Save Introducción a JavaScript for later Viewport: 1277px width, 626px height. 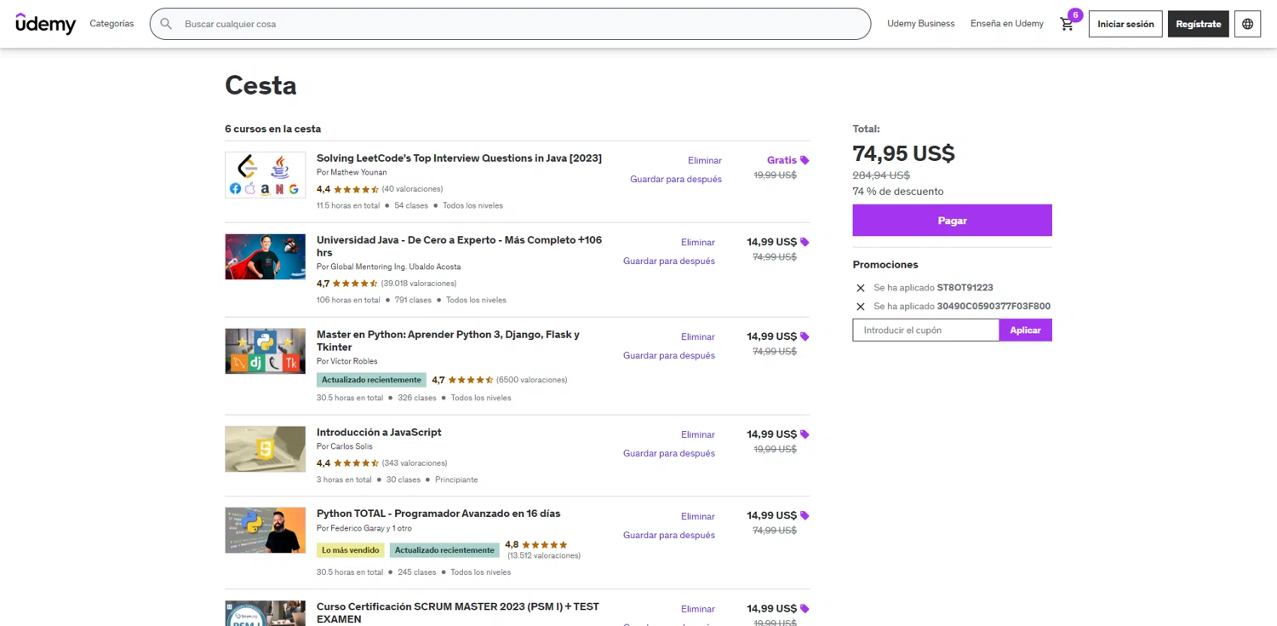coord(668,453)
